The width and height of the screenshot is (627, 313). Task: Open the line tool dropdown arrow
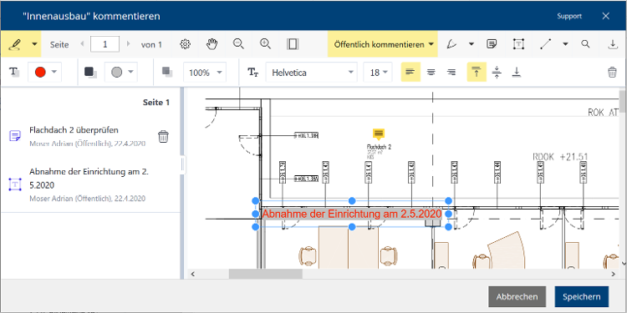coord(565,44)
